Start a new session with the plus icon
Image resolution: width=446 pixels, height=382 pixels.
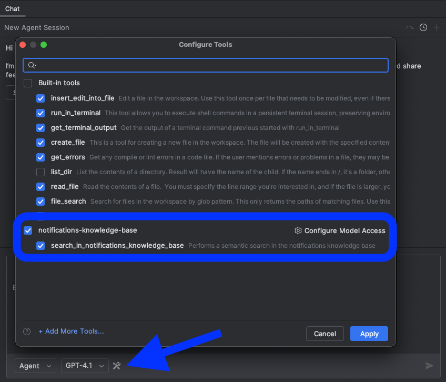438,27
